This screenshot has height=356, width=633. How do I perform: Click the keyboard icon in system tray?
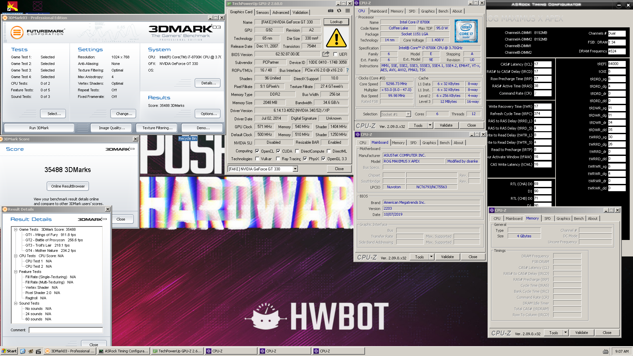(606, 351)
